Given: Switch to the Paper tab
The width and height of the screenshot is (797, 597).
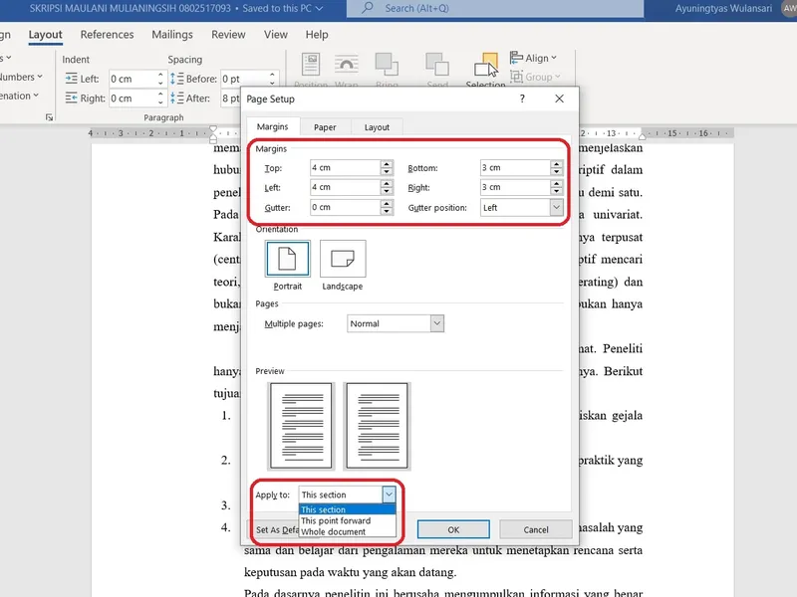Looking at the screenshot, I should coord(325,127).
